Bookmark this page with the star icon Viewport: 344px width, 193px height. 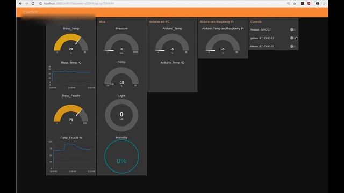(295, 4)
